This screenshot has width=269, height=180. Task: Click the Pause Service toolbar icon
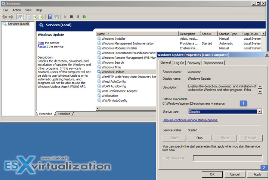coord(78,17)
